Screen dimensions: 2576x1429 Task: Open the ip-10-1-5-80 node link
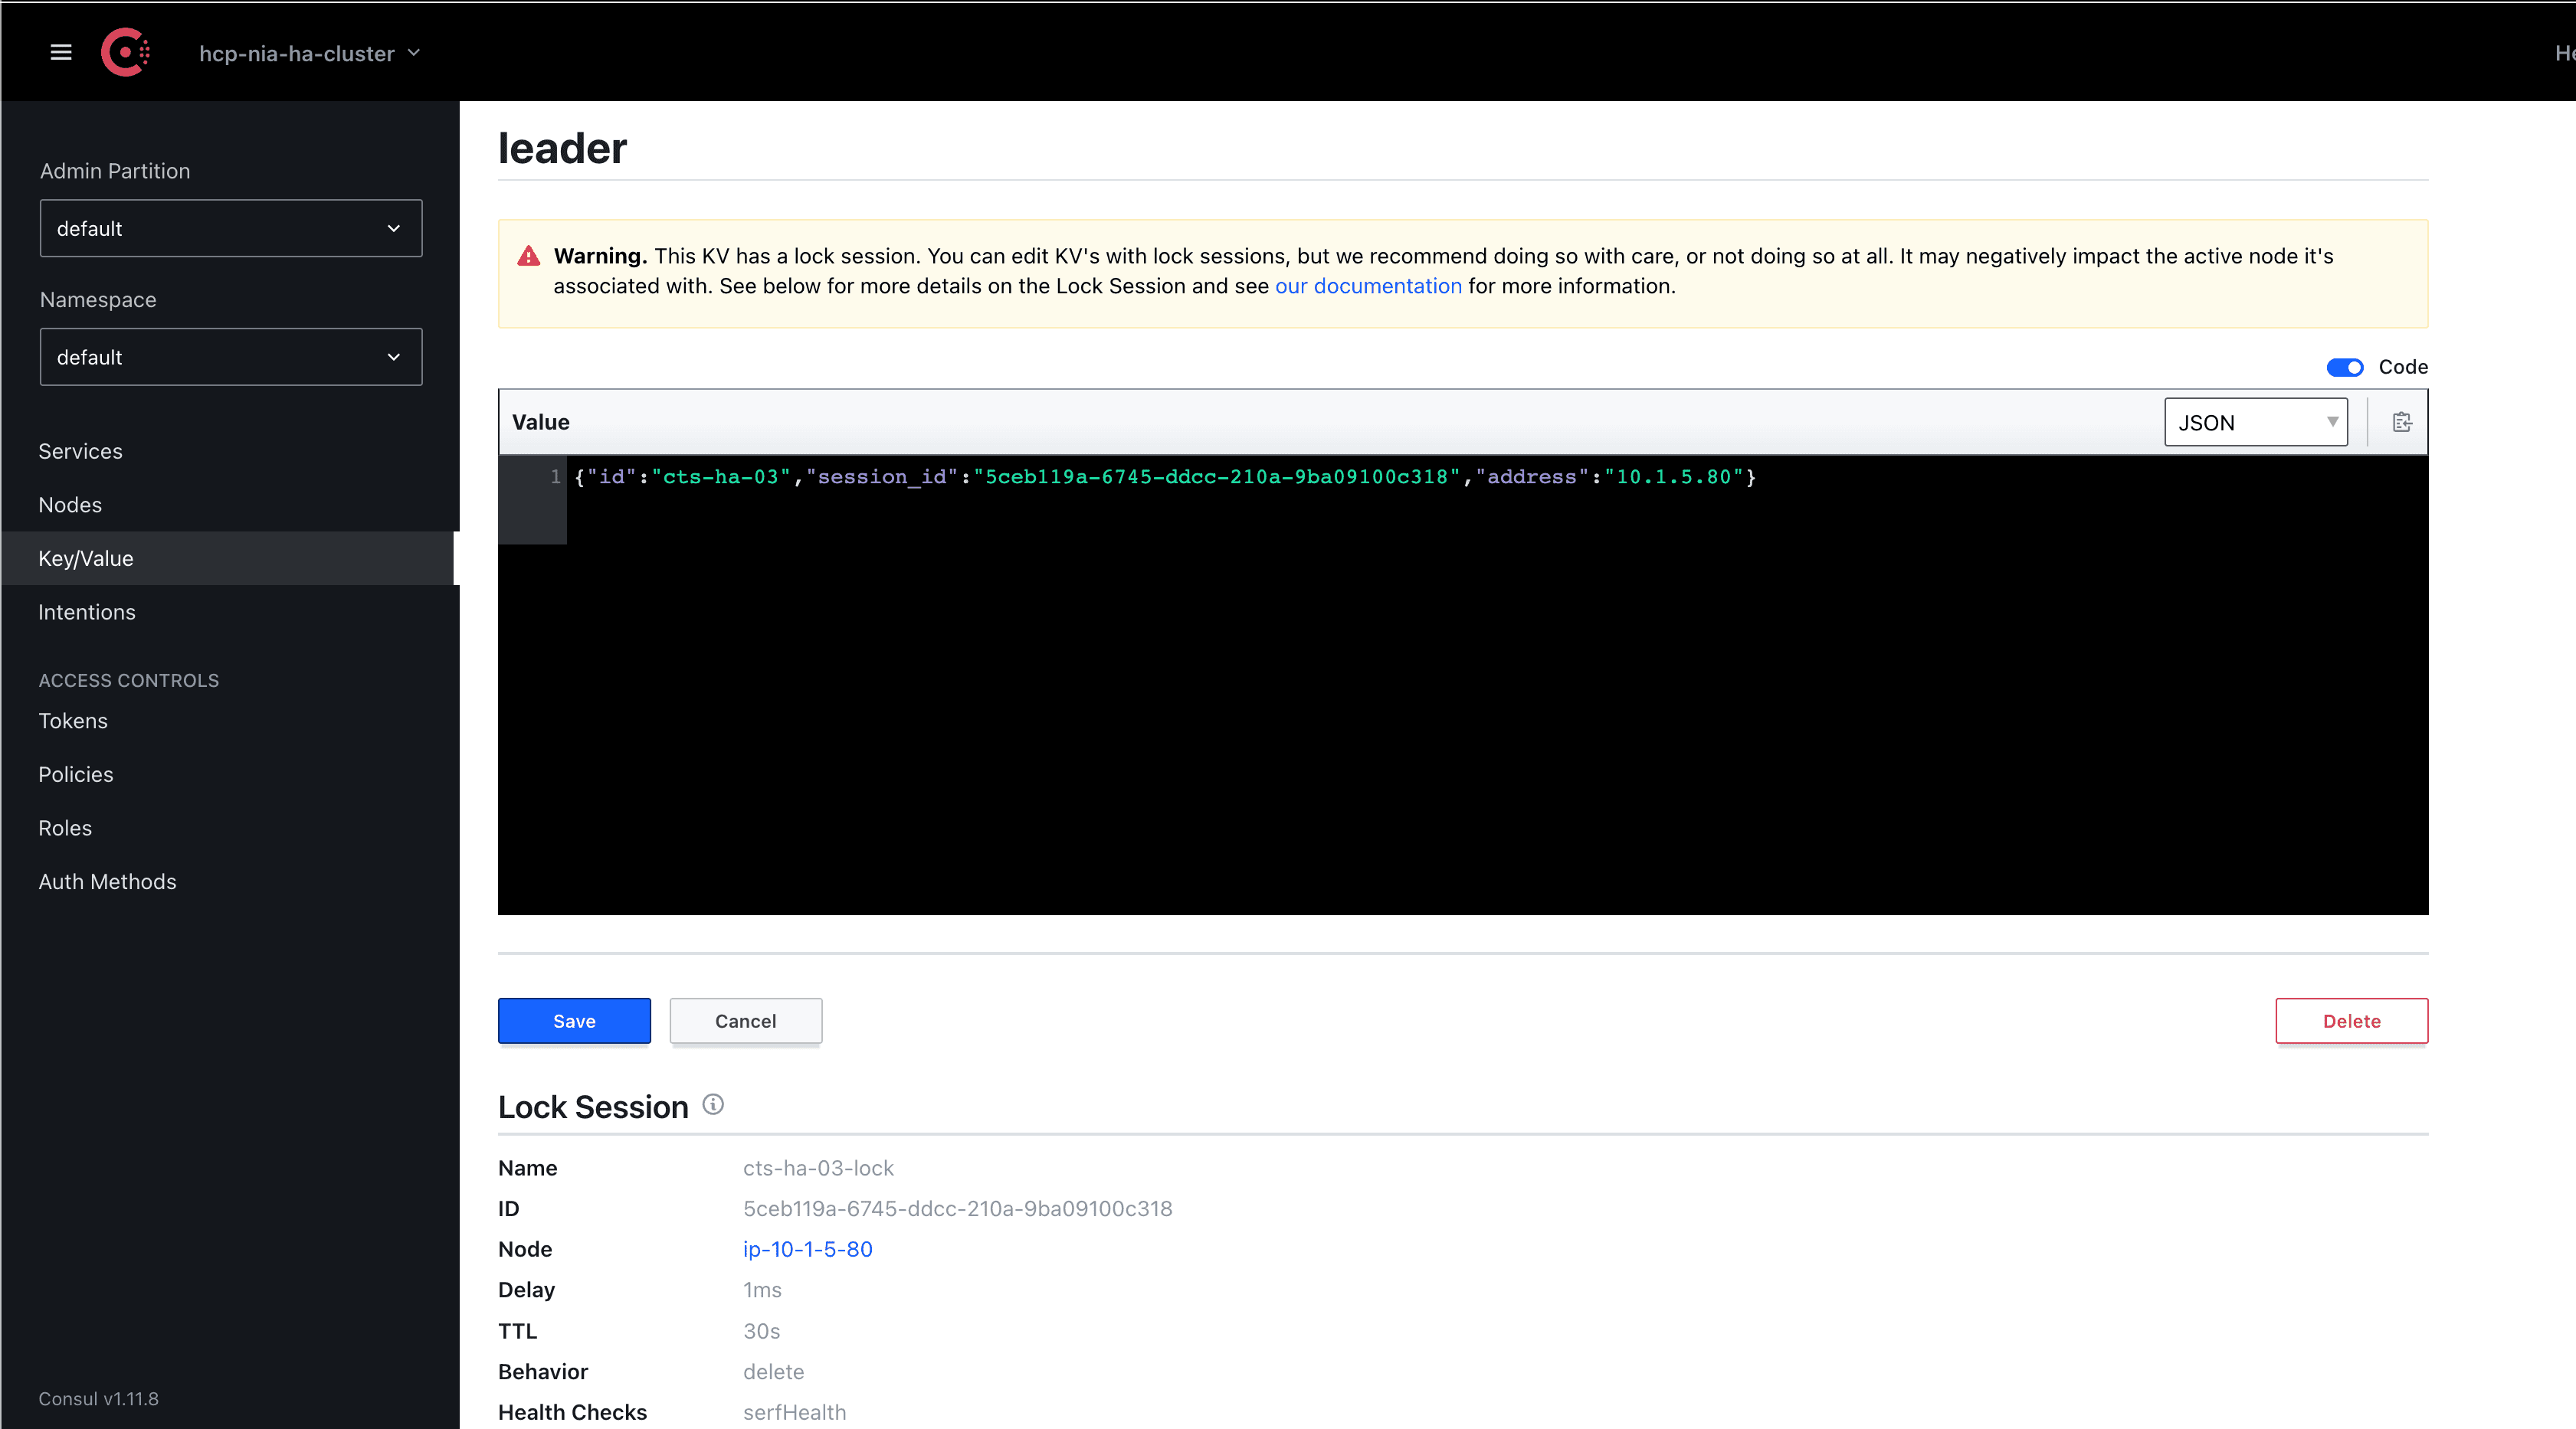(807, 1248)
